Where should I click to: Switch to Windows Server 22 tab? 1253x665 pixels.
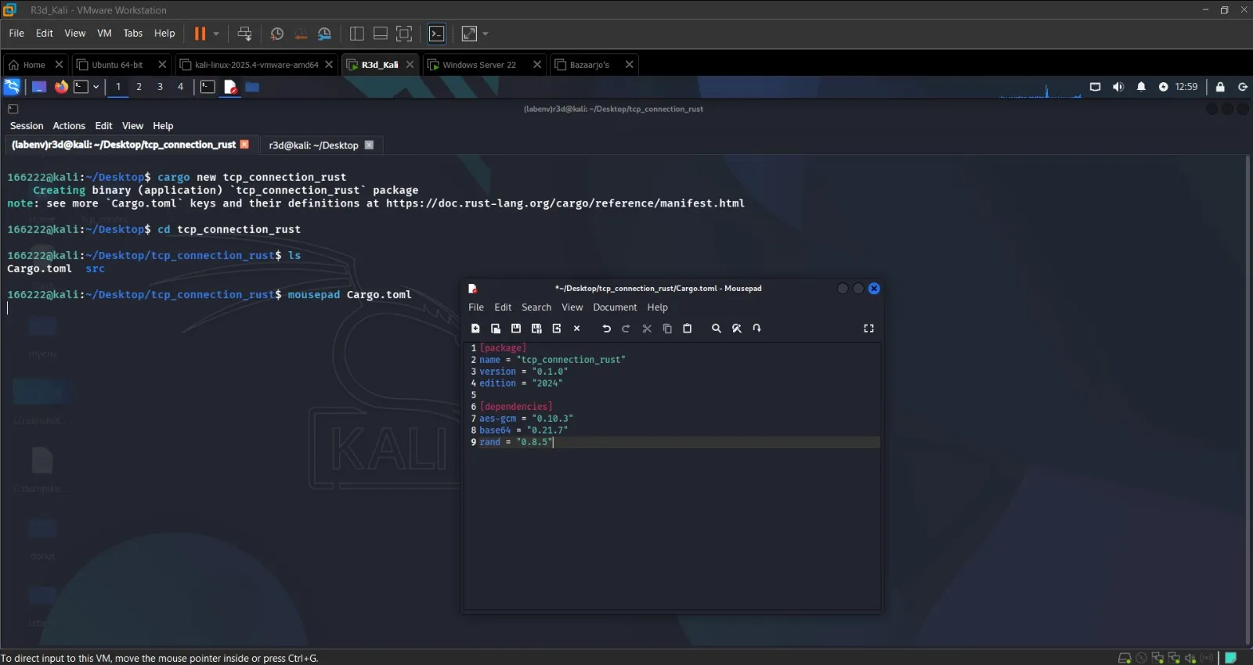478,65
